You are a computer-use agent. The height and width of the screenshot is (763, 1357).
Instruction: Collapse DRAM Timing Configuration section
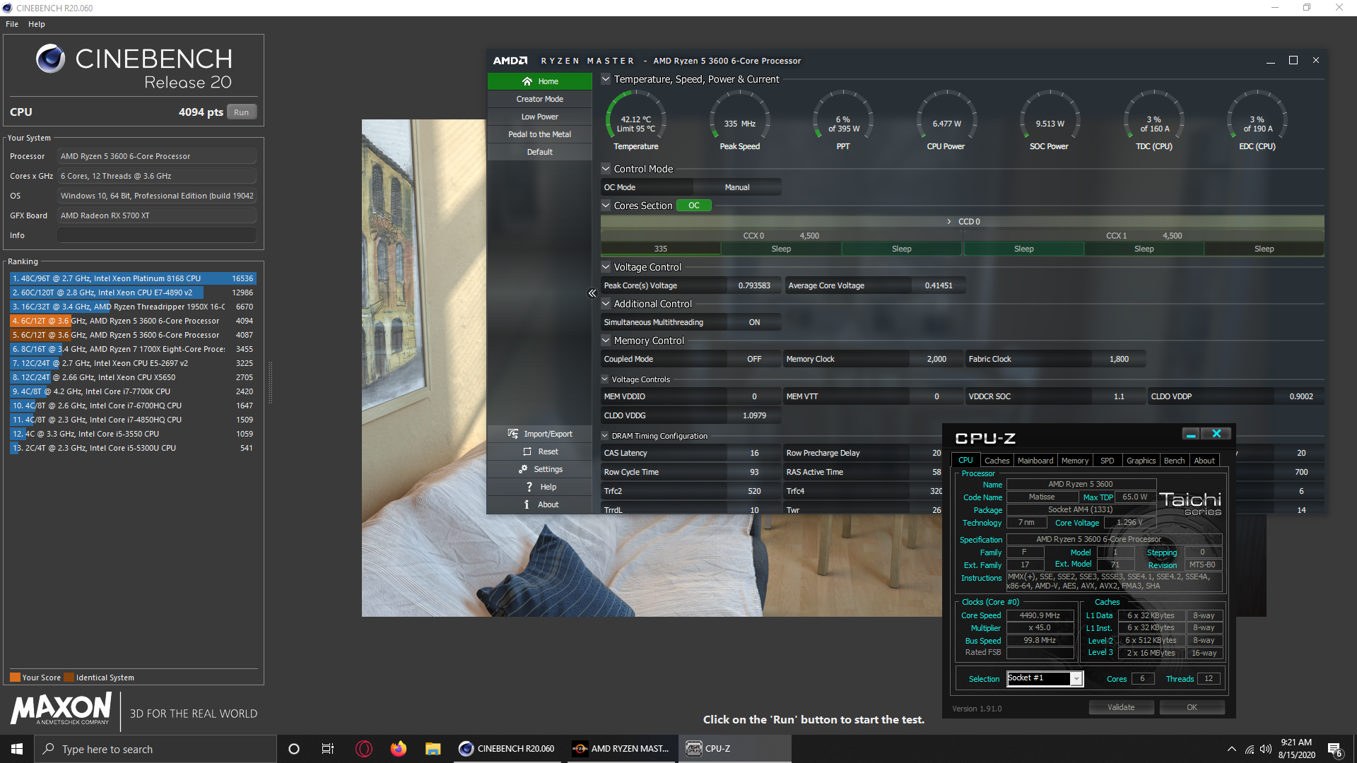605,436
